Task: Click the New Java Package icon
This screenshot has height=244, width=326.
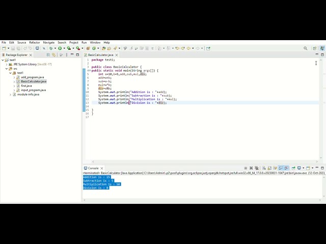Action: 88,48
